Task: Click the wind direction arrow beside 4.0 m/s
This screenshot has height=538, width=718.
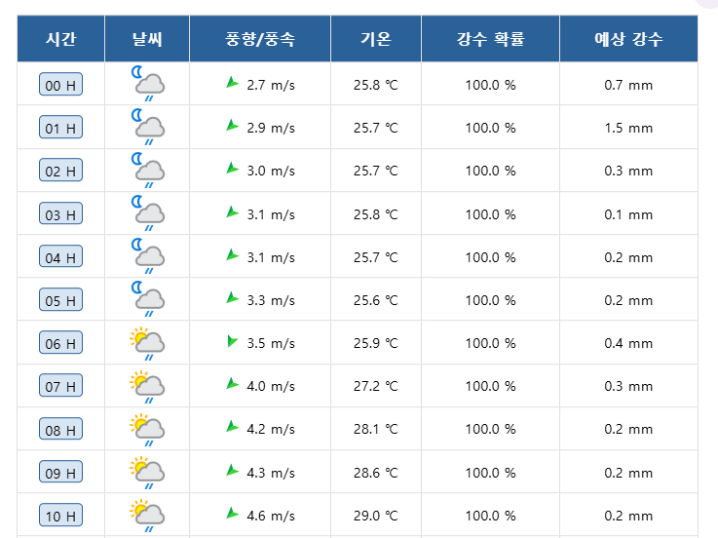Action: 232,384
